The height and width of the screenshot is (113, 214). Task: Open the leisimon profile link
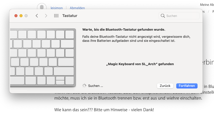tap(57, 8)
